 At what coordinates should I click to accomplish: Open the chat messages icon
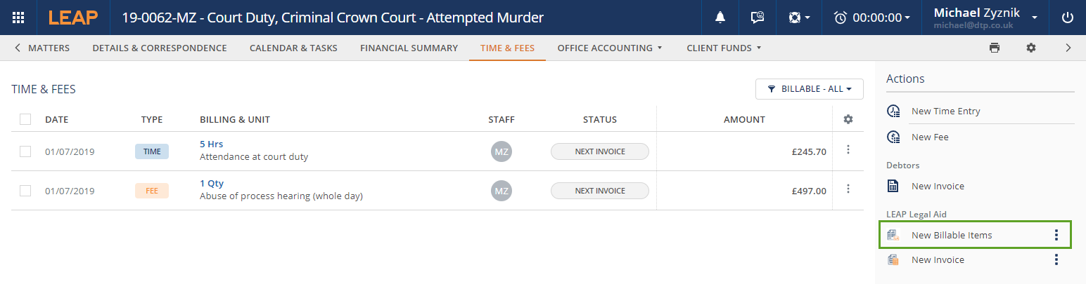point(758,18)
